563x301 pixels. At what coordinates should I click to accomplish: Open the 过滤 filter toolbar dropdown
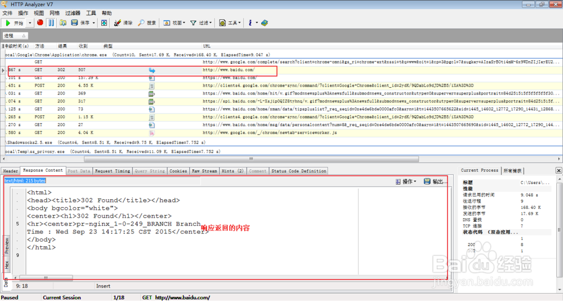(201, 23)
